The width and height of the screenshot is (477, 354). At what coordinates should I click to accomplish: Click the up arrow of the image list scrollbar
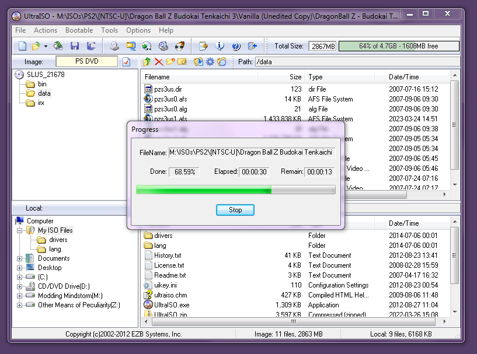pyautogui.click(x=455, y=75)
